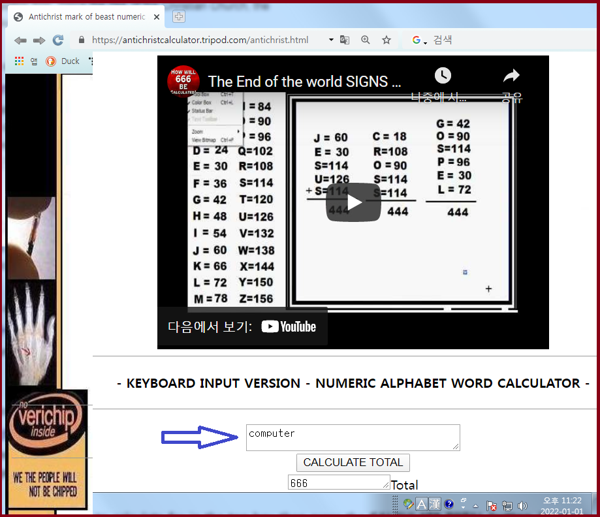
Task: Open the apps grid bookmark icon
Action: coord(19,61)
